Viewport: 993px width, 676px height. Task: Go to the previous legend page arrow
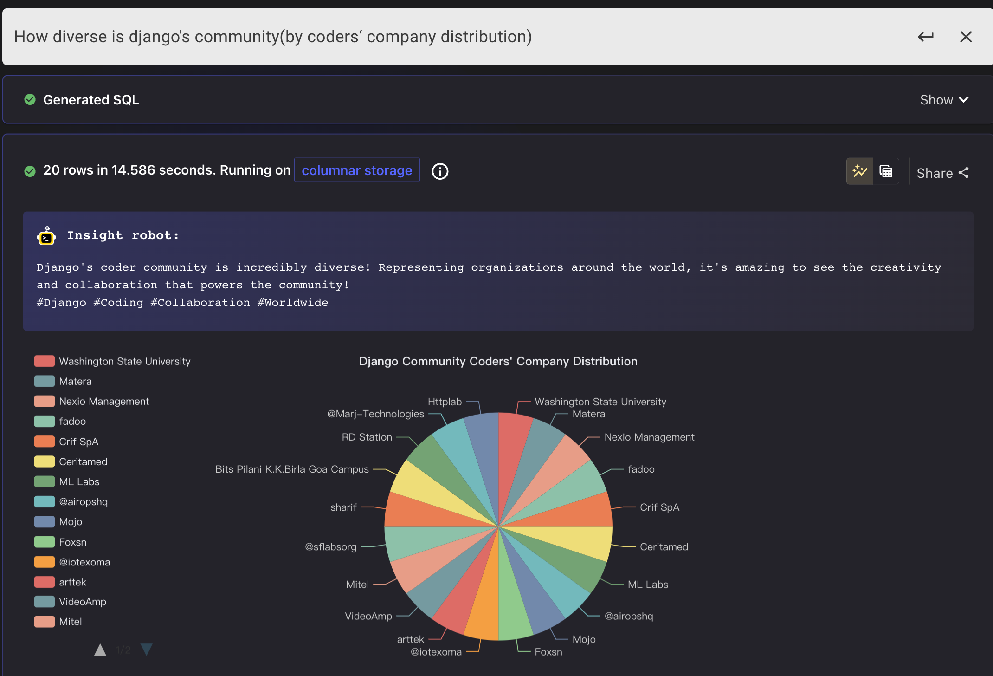100,650
